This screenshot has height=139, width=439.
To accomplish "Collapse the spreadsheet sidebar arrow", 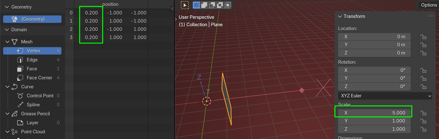I will [172, 9].
